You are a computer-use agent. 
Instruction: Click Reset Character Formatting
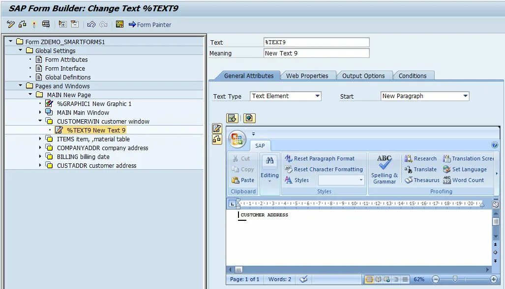click(x=324, y=169)
